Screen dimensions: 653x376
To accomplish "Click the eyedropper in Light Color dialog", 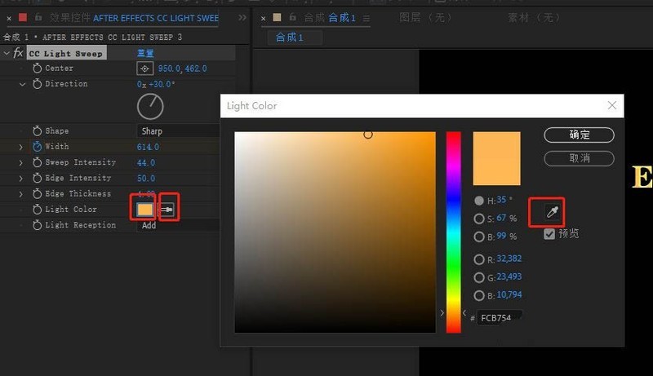I will (x=553, y=213).
